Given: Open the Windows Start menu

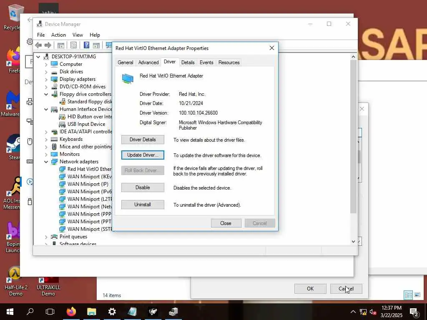Looking at the screenshot, I should [x=10, y=312].
